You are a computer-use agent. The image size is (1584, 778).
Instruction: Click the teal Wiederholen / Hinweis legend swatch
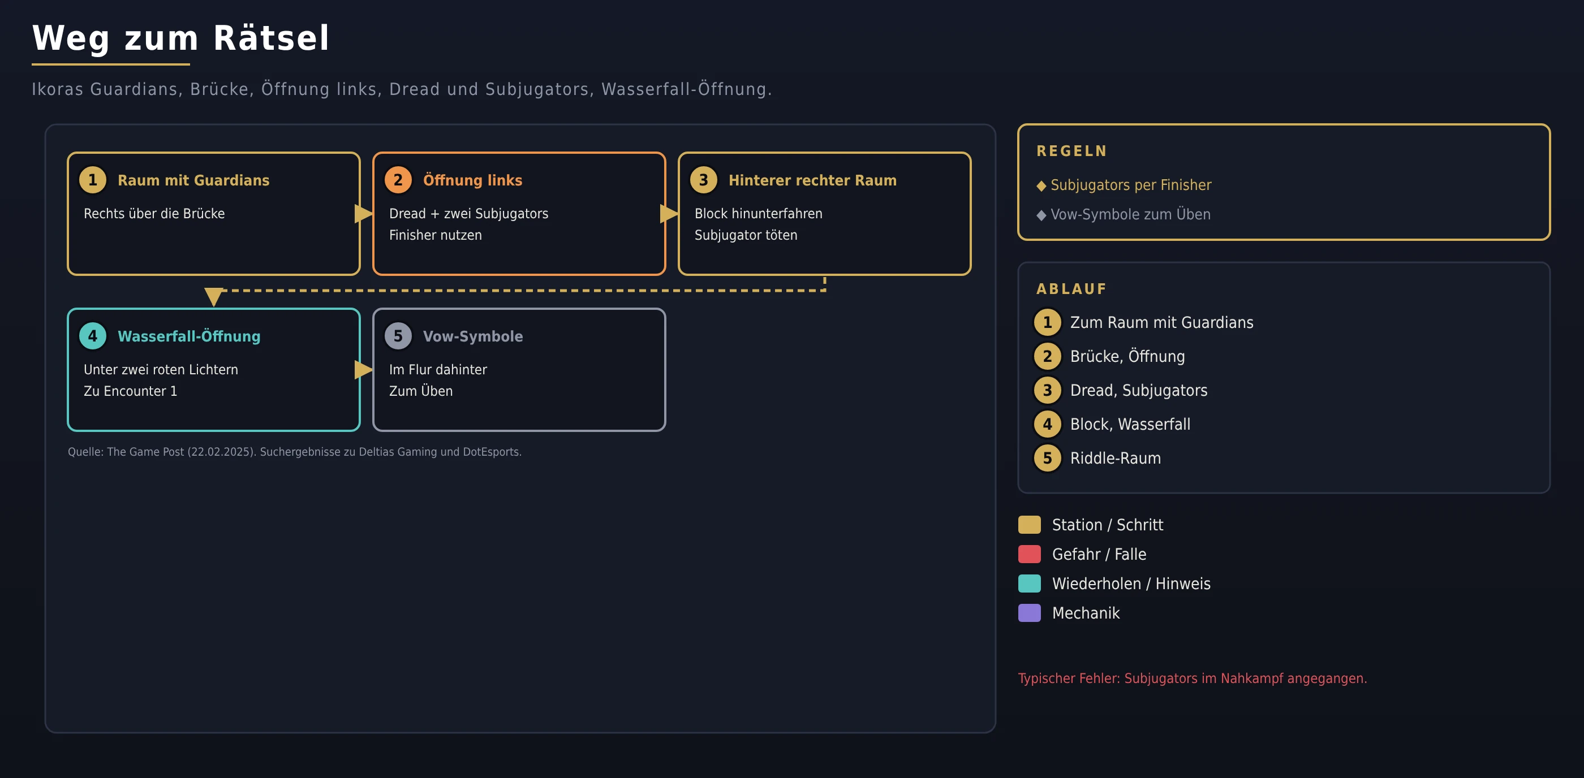point(1030,584)
